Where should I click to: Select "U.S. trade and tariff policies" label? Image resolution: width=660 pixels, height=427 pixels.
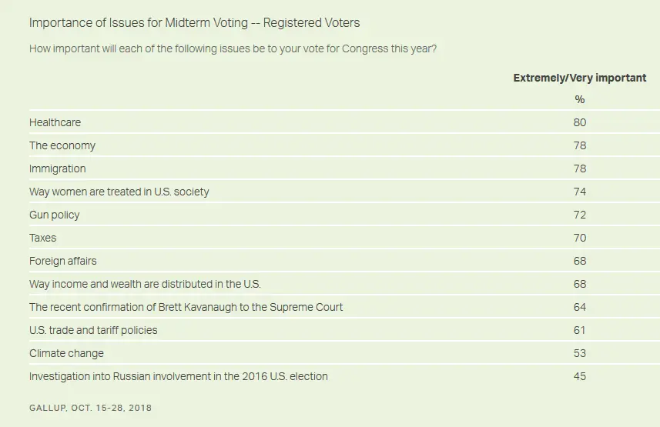[x=93, y=330]
